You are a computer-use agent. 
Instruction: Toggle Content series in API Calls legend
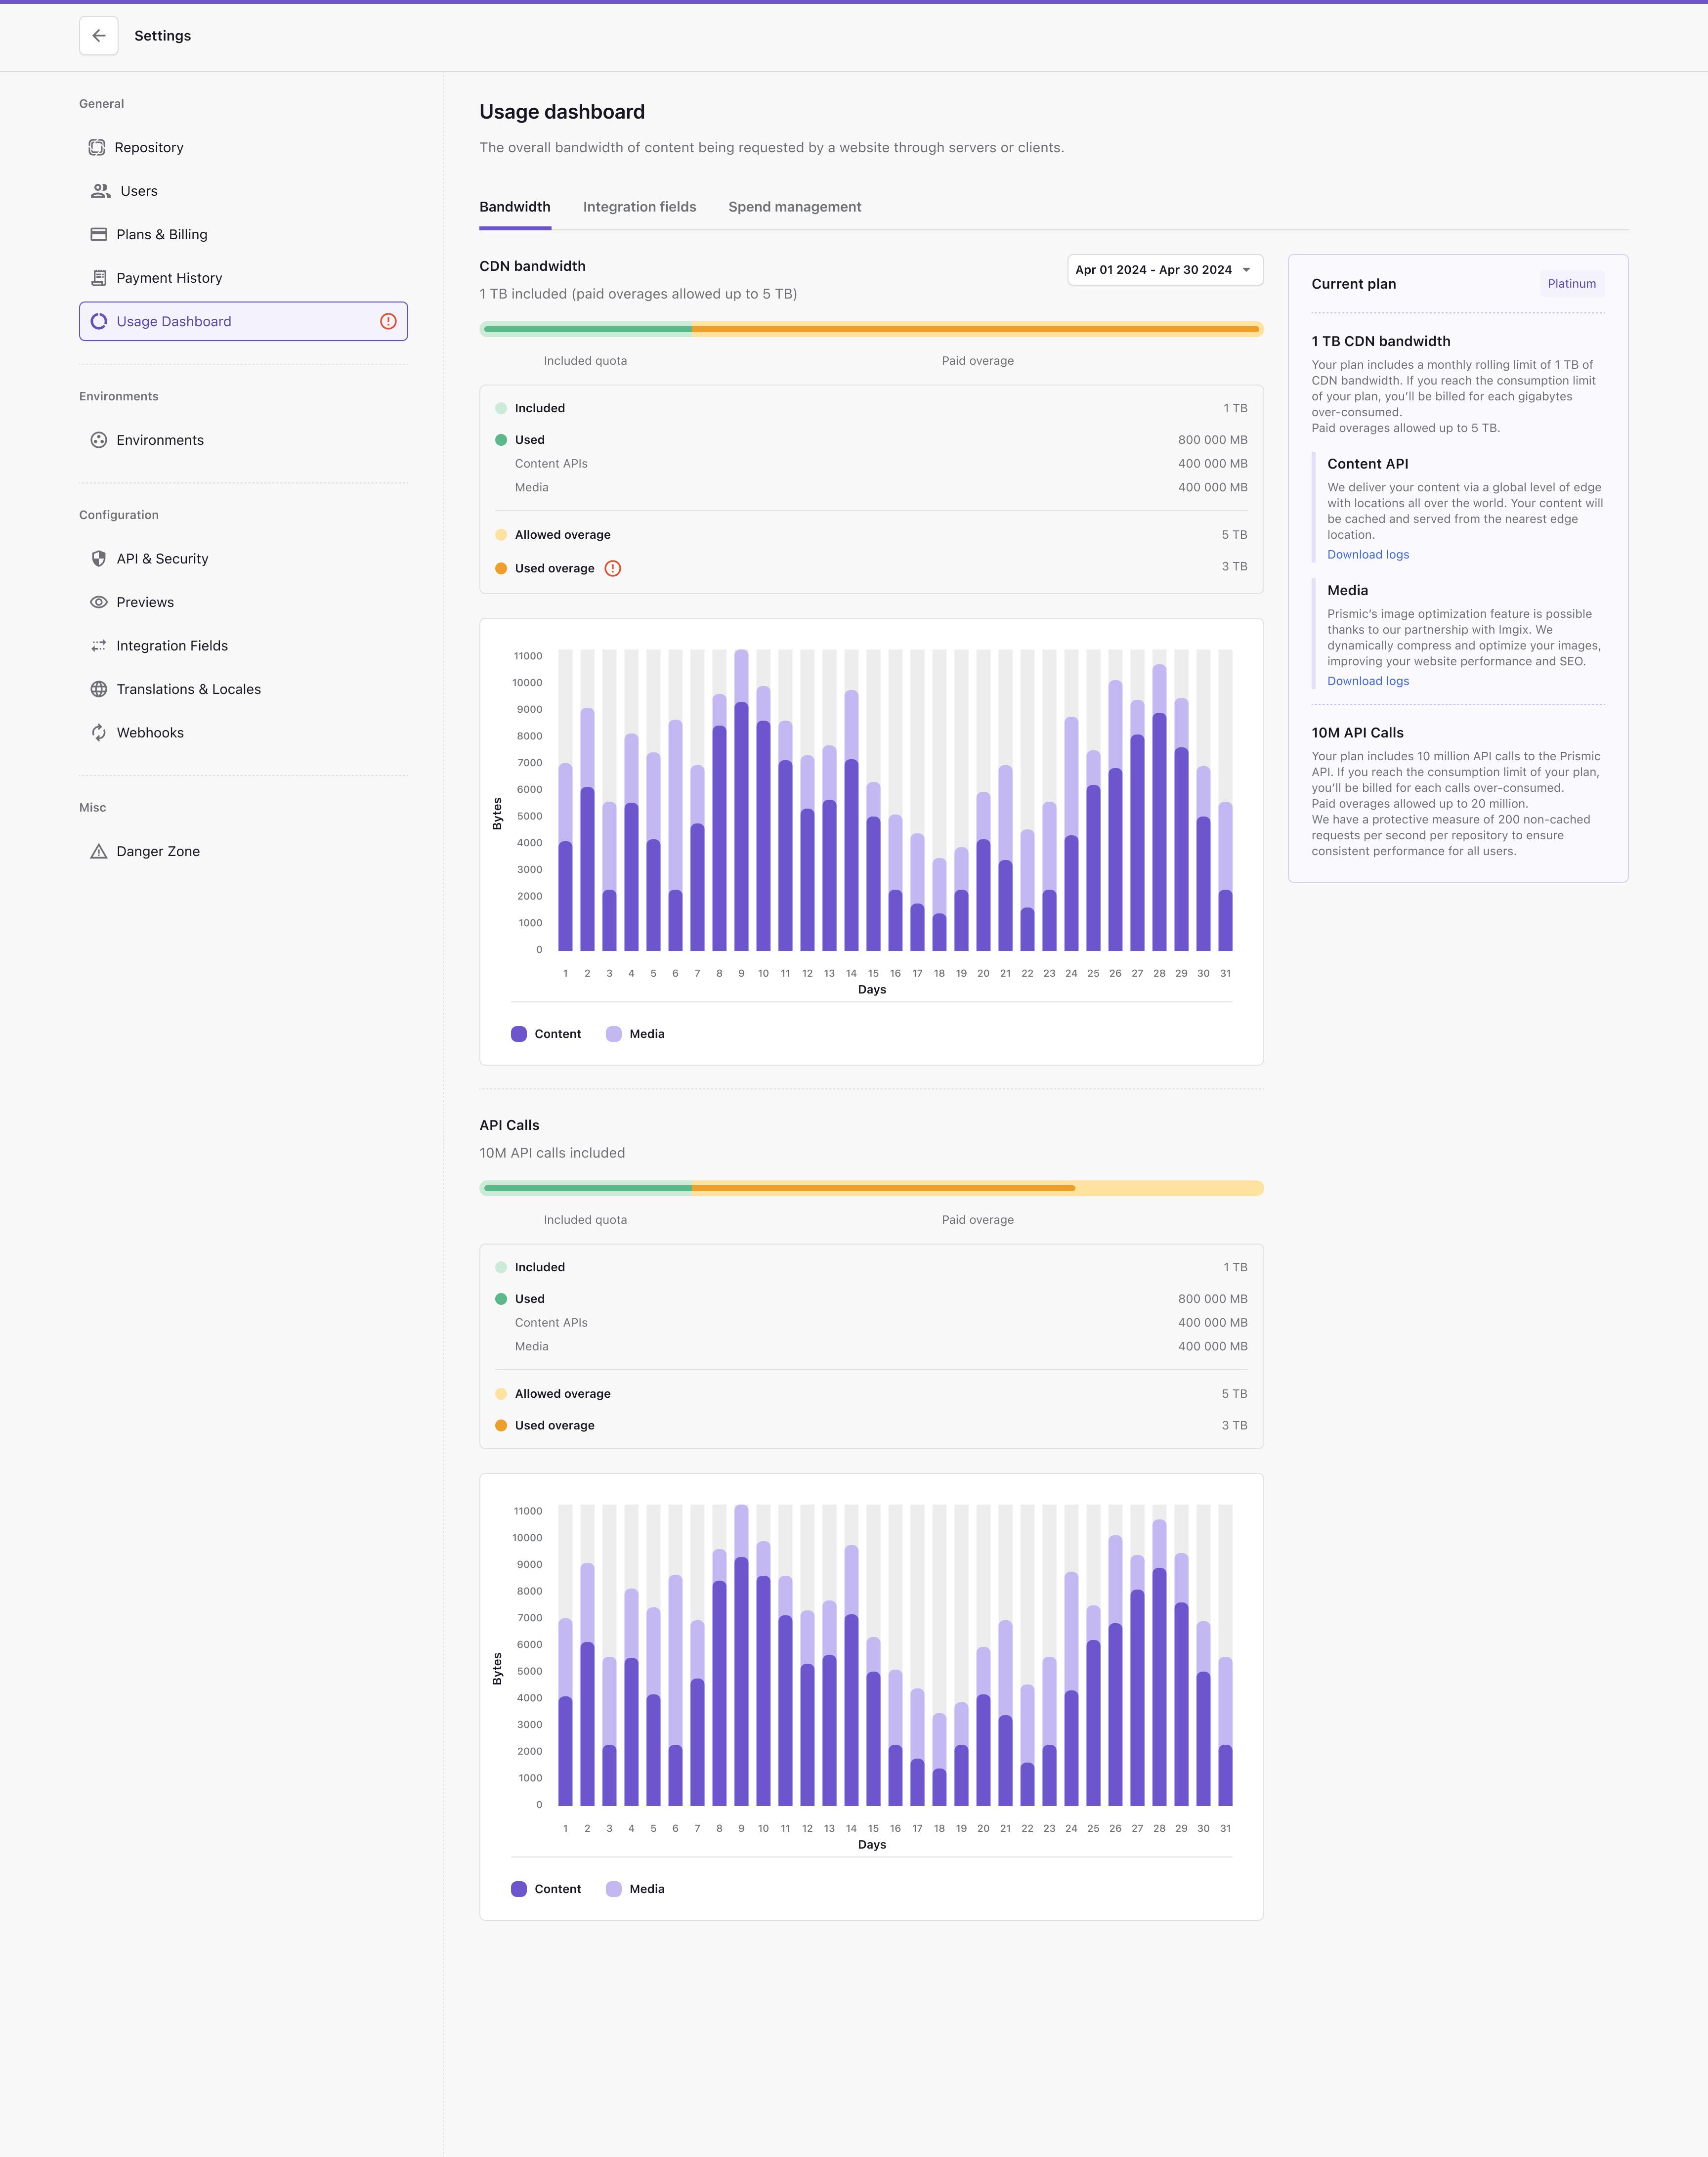point(546,1889)
